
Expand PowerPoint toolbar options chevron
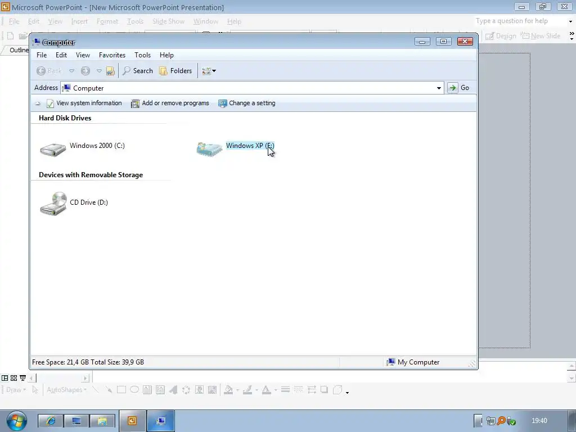(x=571, y=35)
